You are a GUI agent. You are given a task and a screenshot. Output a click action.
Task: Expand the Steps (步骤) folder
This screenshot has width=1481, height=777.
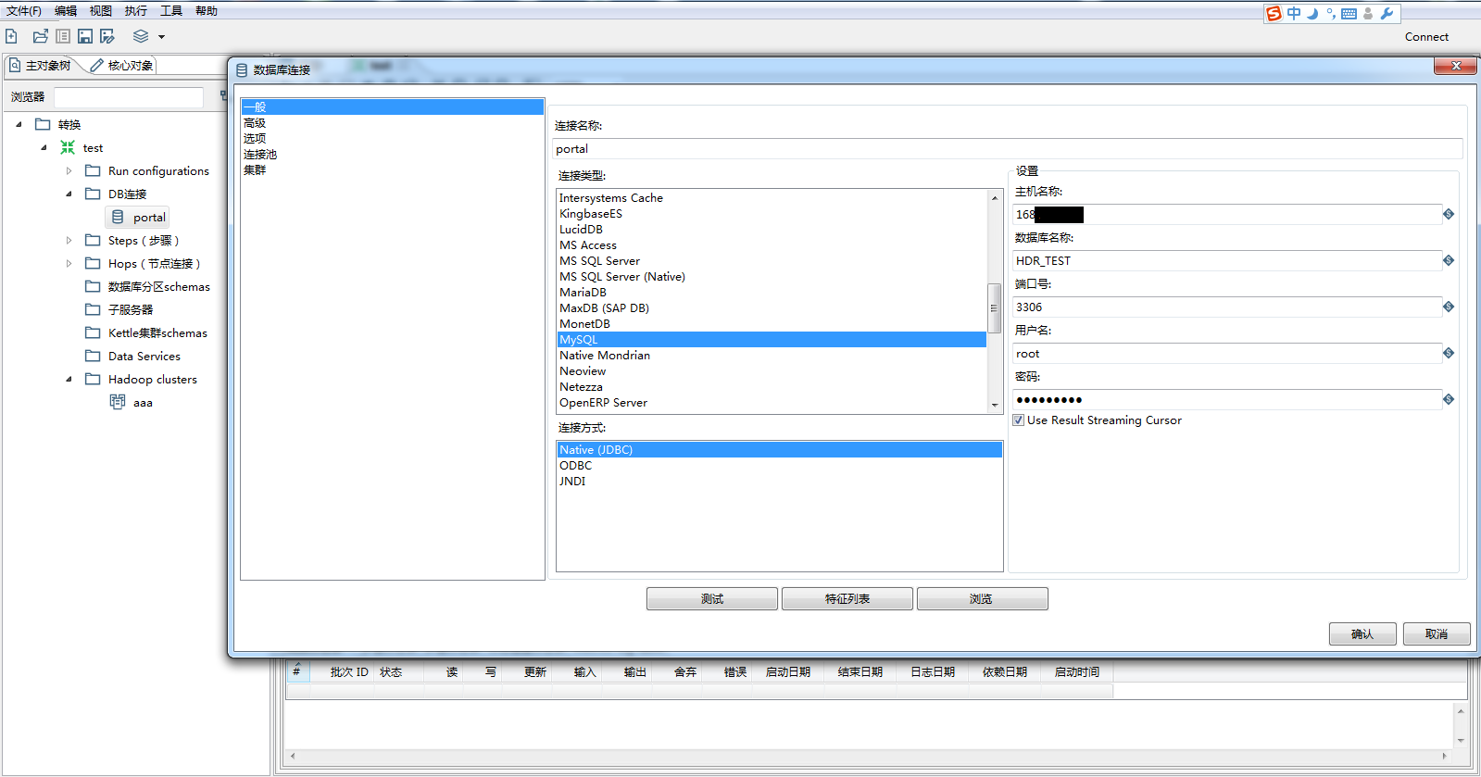click(69, 240)
